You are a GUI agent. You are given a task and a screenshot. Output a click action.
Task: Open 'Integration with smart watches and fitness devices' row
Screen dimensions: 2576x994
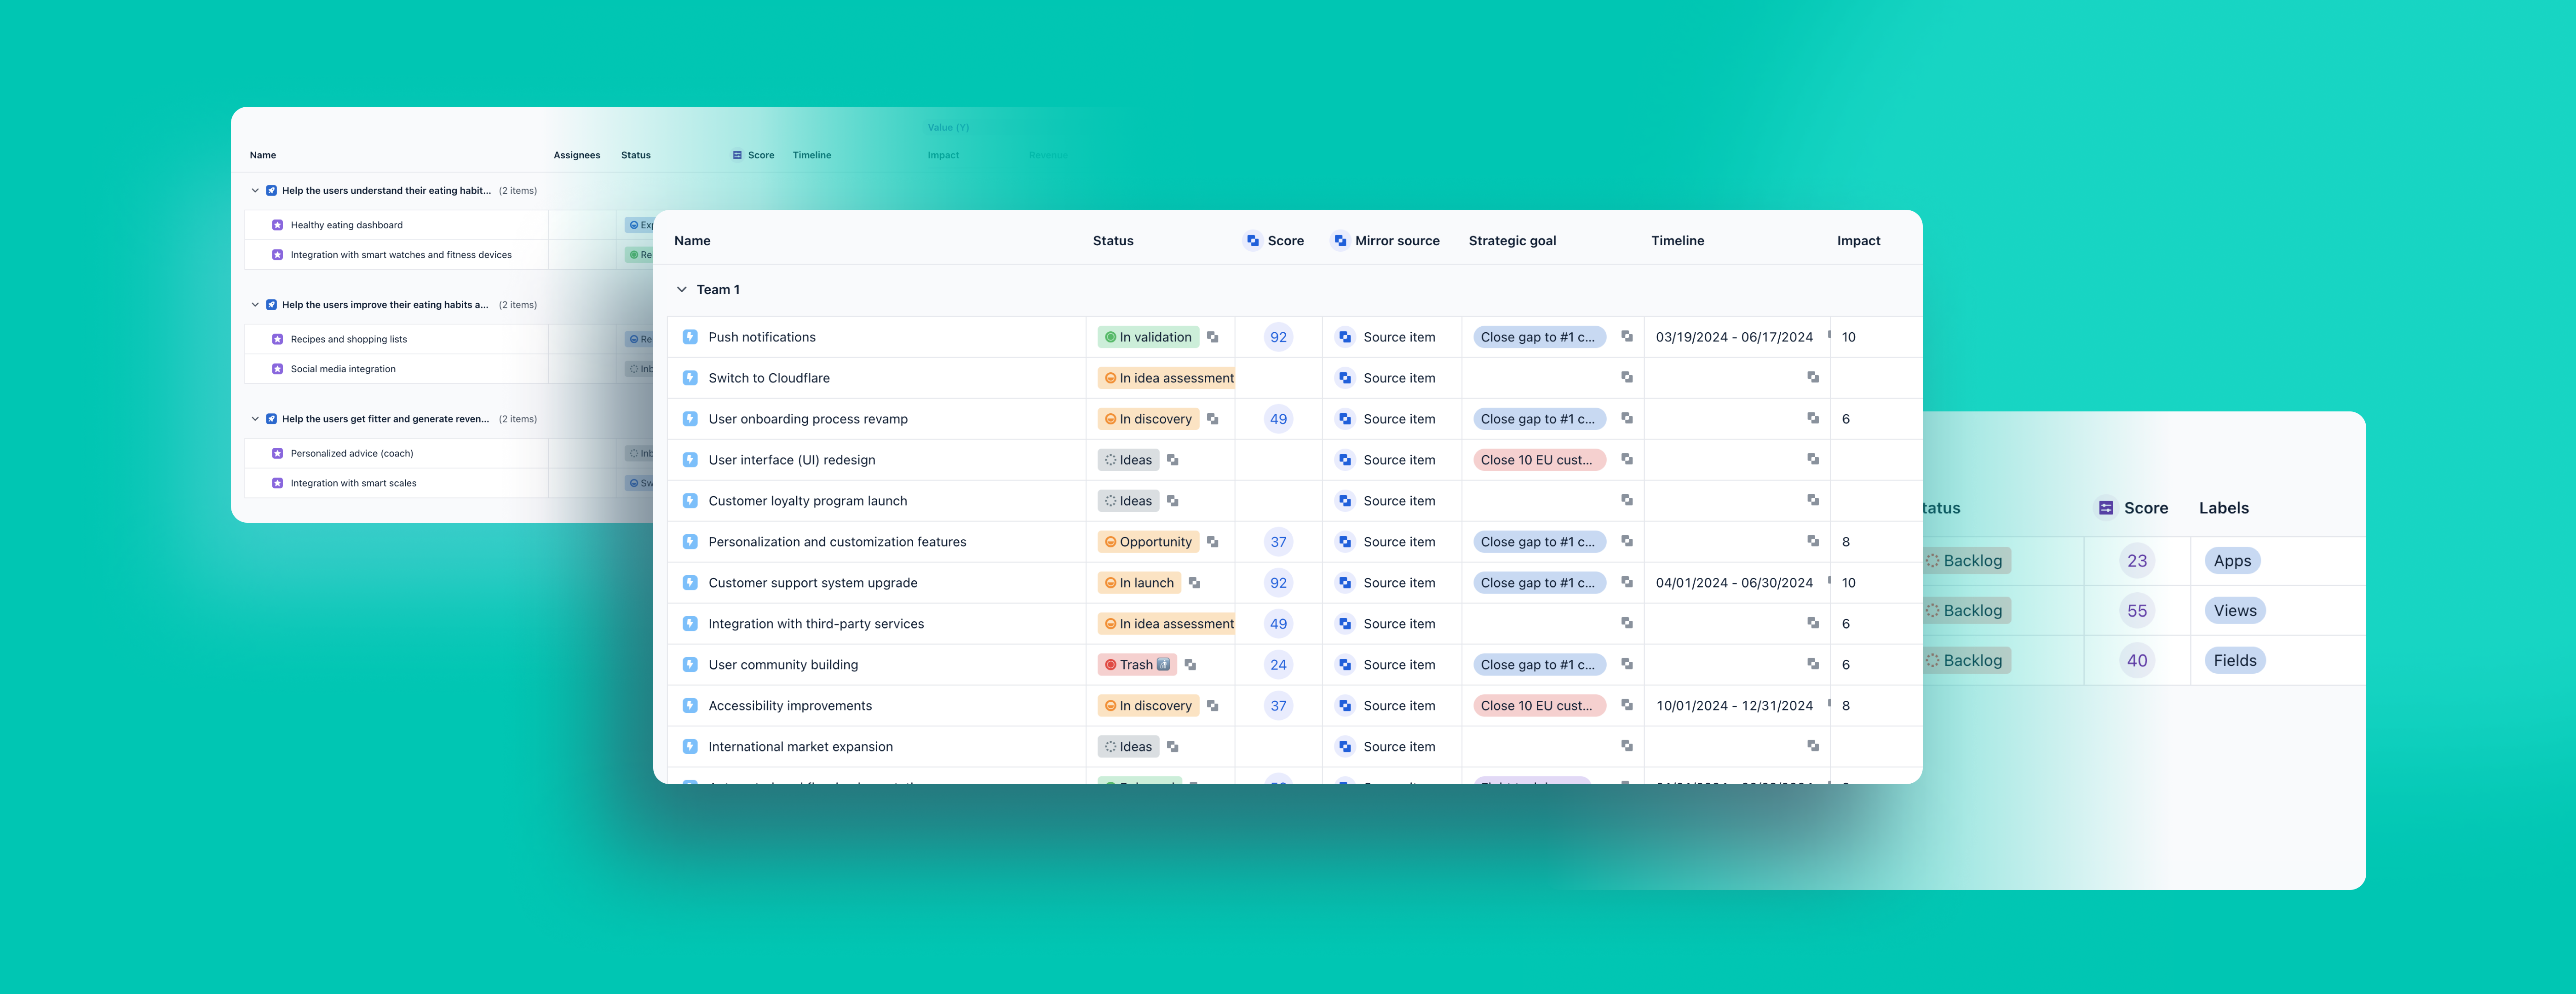tap(401, 255)
